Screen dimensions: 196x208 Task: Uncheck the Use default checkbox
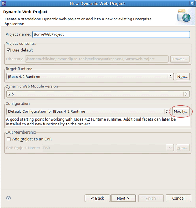[9, 50]
